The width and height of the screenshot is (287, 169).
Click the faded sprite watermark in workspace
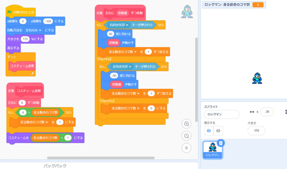[187, 11]
